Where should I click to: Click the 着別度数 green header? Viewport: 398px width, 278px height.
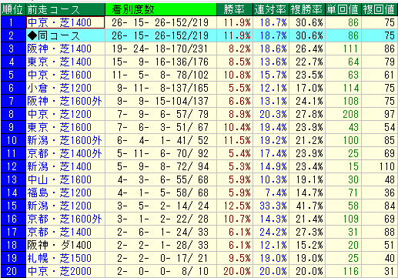pyautogui.click(x=161, y=9)
